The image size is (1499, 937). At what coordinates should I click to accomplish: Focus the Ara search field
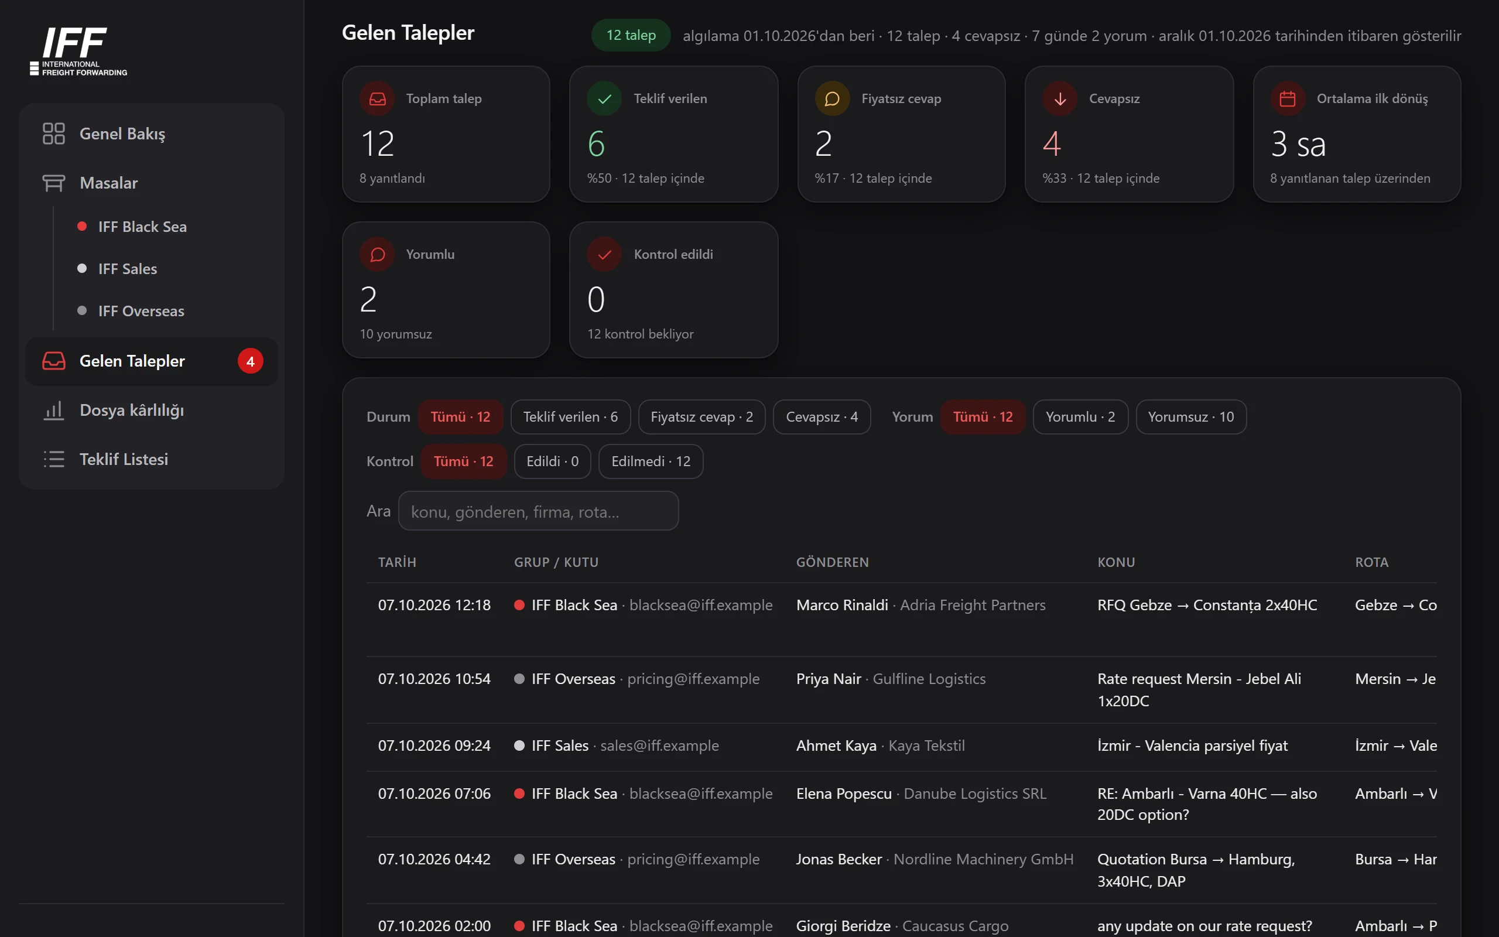(538, 511)
